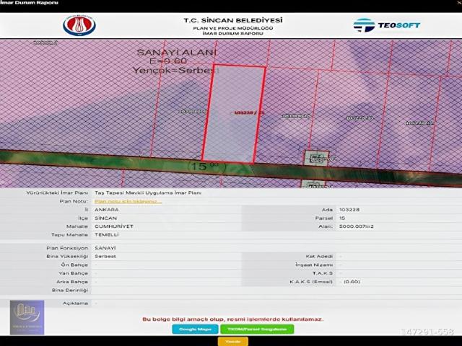Click the SANAYİ ALANI map label

[x=176, y=53]
